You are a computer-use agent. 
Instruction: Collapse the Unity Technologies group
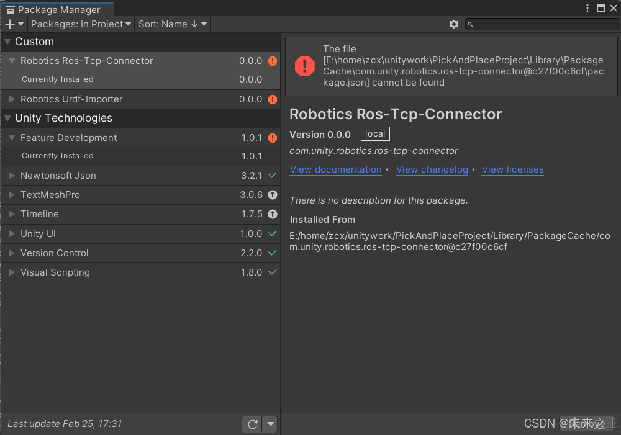(x=7, y=118)
